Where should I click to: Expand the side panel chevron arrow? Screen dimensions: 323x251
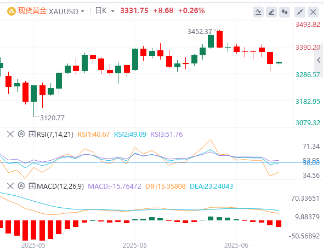[319, 60]
